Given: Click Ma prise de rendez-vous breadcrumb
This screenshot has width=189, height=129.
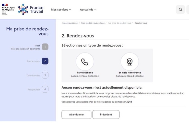Looking at the screenshot, I should [x=120, y=23].
